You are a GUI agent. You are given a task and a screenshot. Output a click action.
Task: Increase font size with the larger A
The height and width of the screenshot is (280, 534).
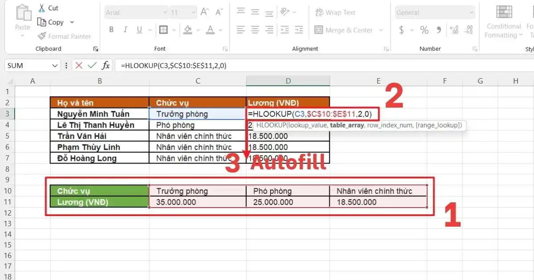click(x=205, y=12)
